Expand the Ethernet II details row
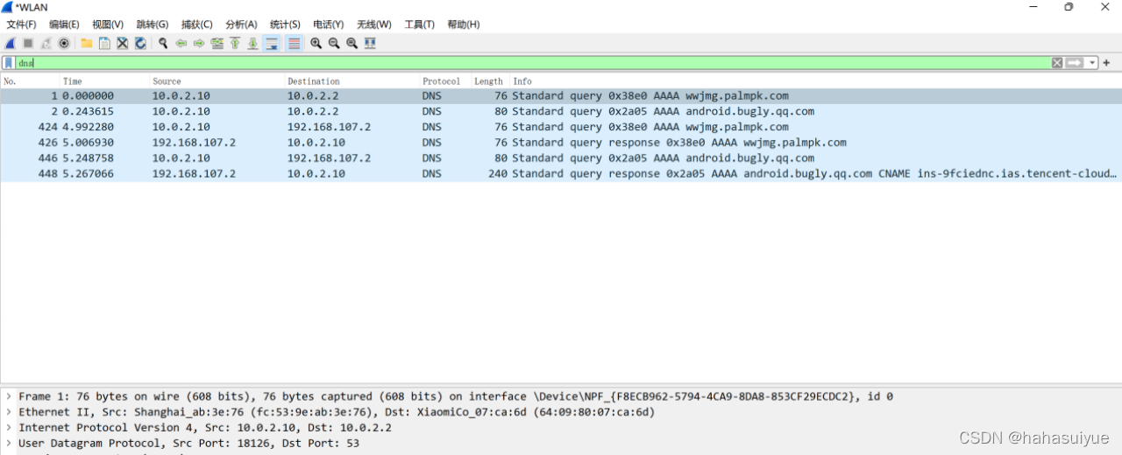This screenshot has width=1122, height=455. tap(8, 412)
